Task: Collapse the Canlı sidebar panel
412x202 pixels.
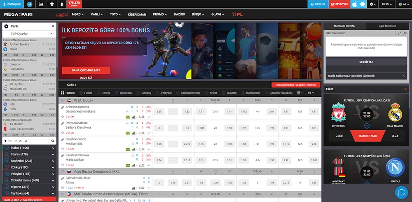Action: 53,26
